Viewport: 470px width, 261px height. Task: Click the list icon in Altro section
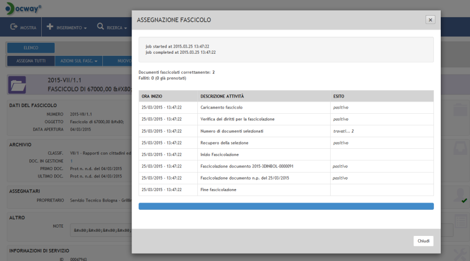460,221
